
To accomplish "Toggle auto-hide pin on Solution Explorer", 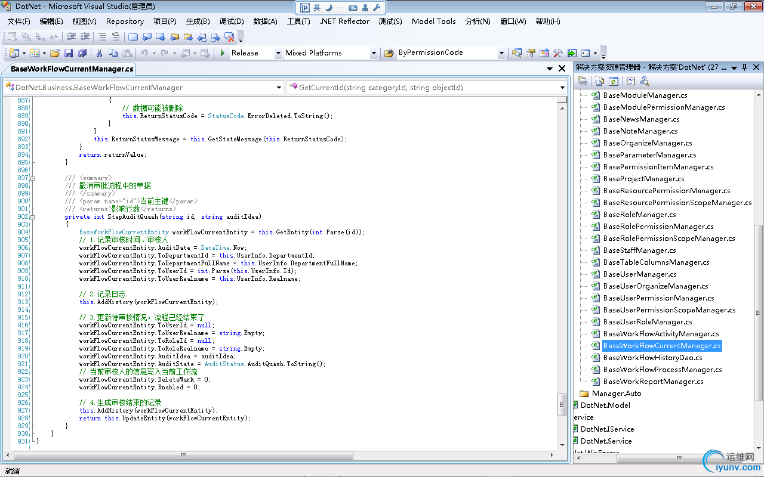I will pyautogui.click(x=744, y=67).
